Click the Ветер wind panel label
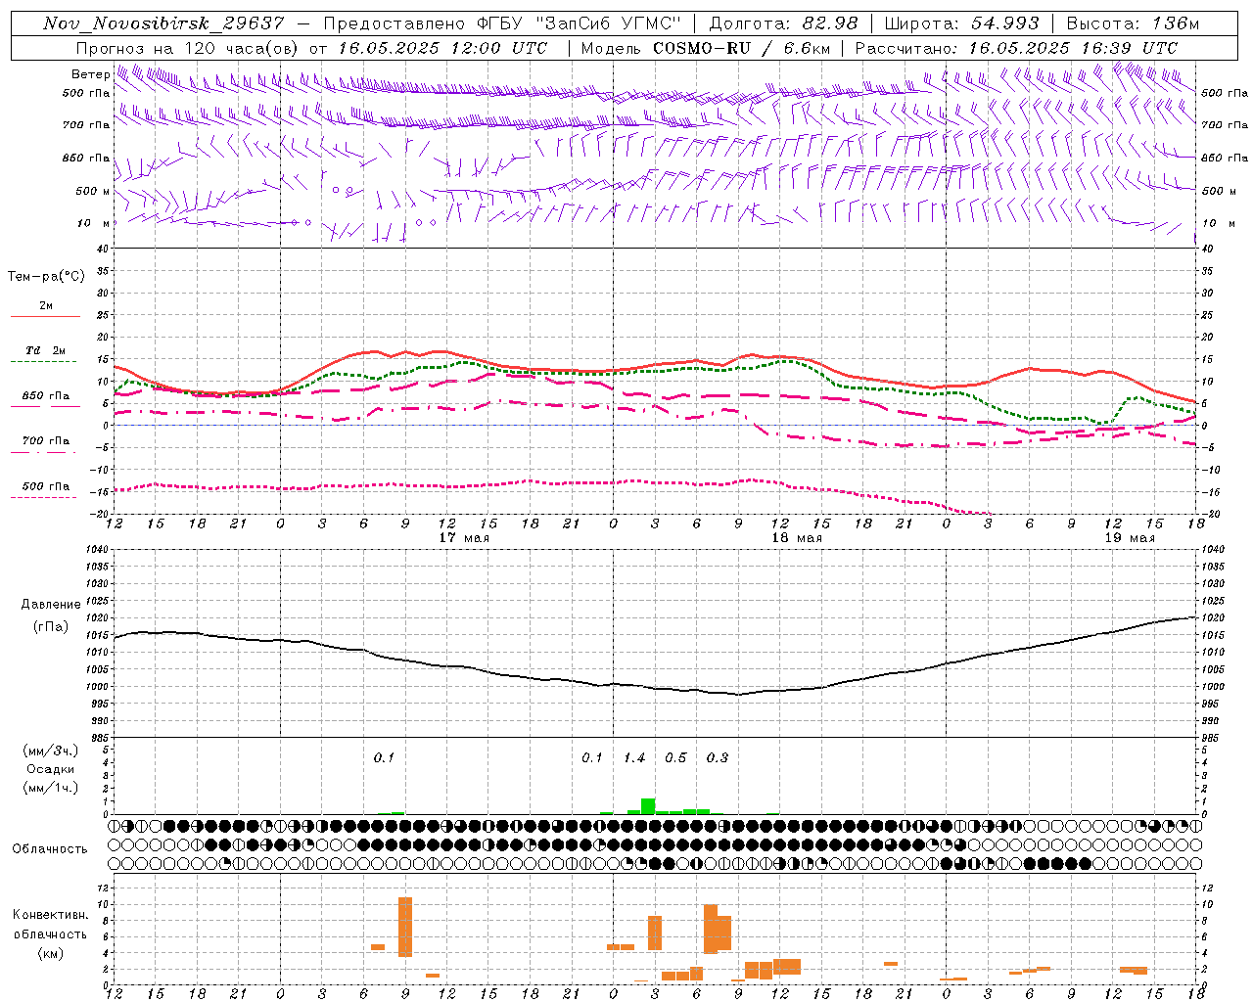The width and height of the screenshot is (1253, 1002). coord(90,74)
